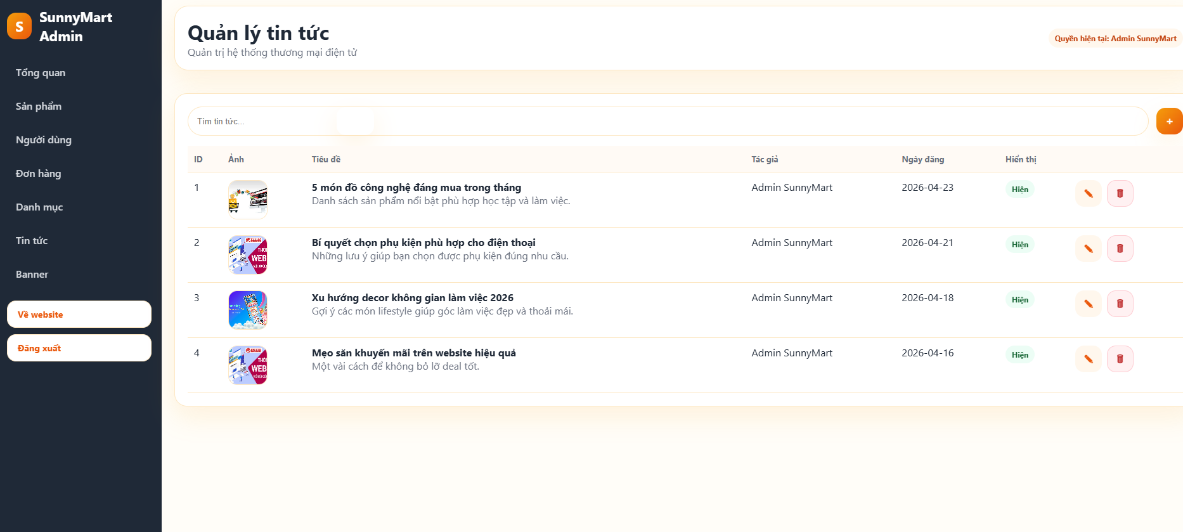
Task: Click author Admin SunnyMart on article 3 row
Action: pyautogui.click(x=792, y=298)
